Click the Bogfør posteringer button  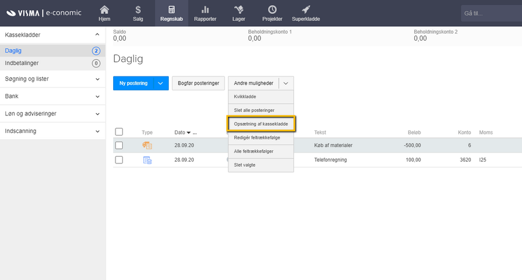198,83
